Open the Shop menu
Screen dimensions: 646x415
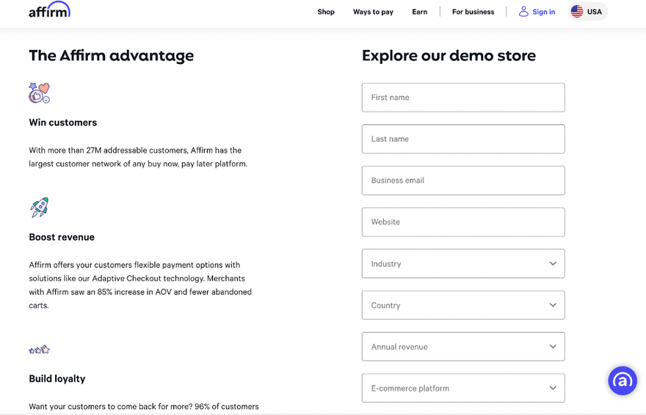point(326,12)
